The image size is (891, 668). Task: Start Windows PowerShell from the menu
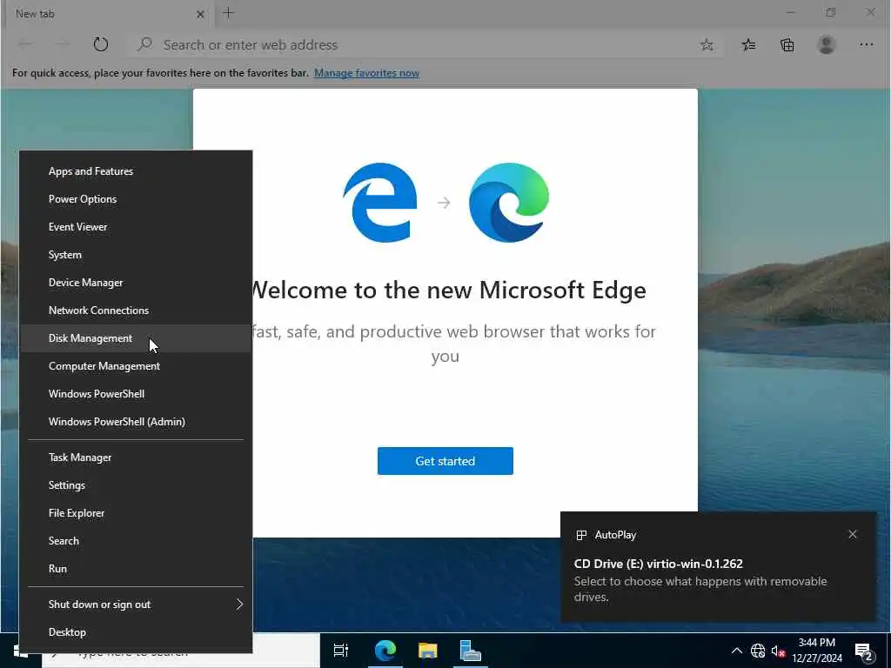137,394
